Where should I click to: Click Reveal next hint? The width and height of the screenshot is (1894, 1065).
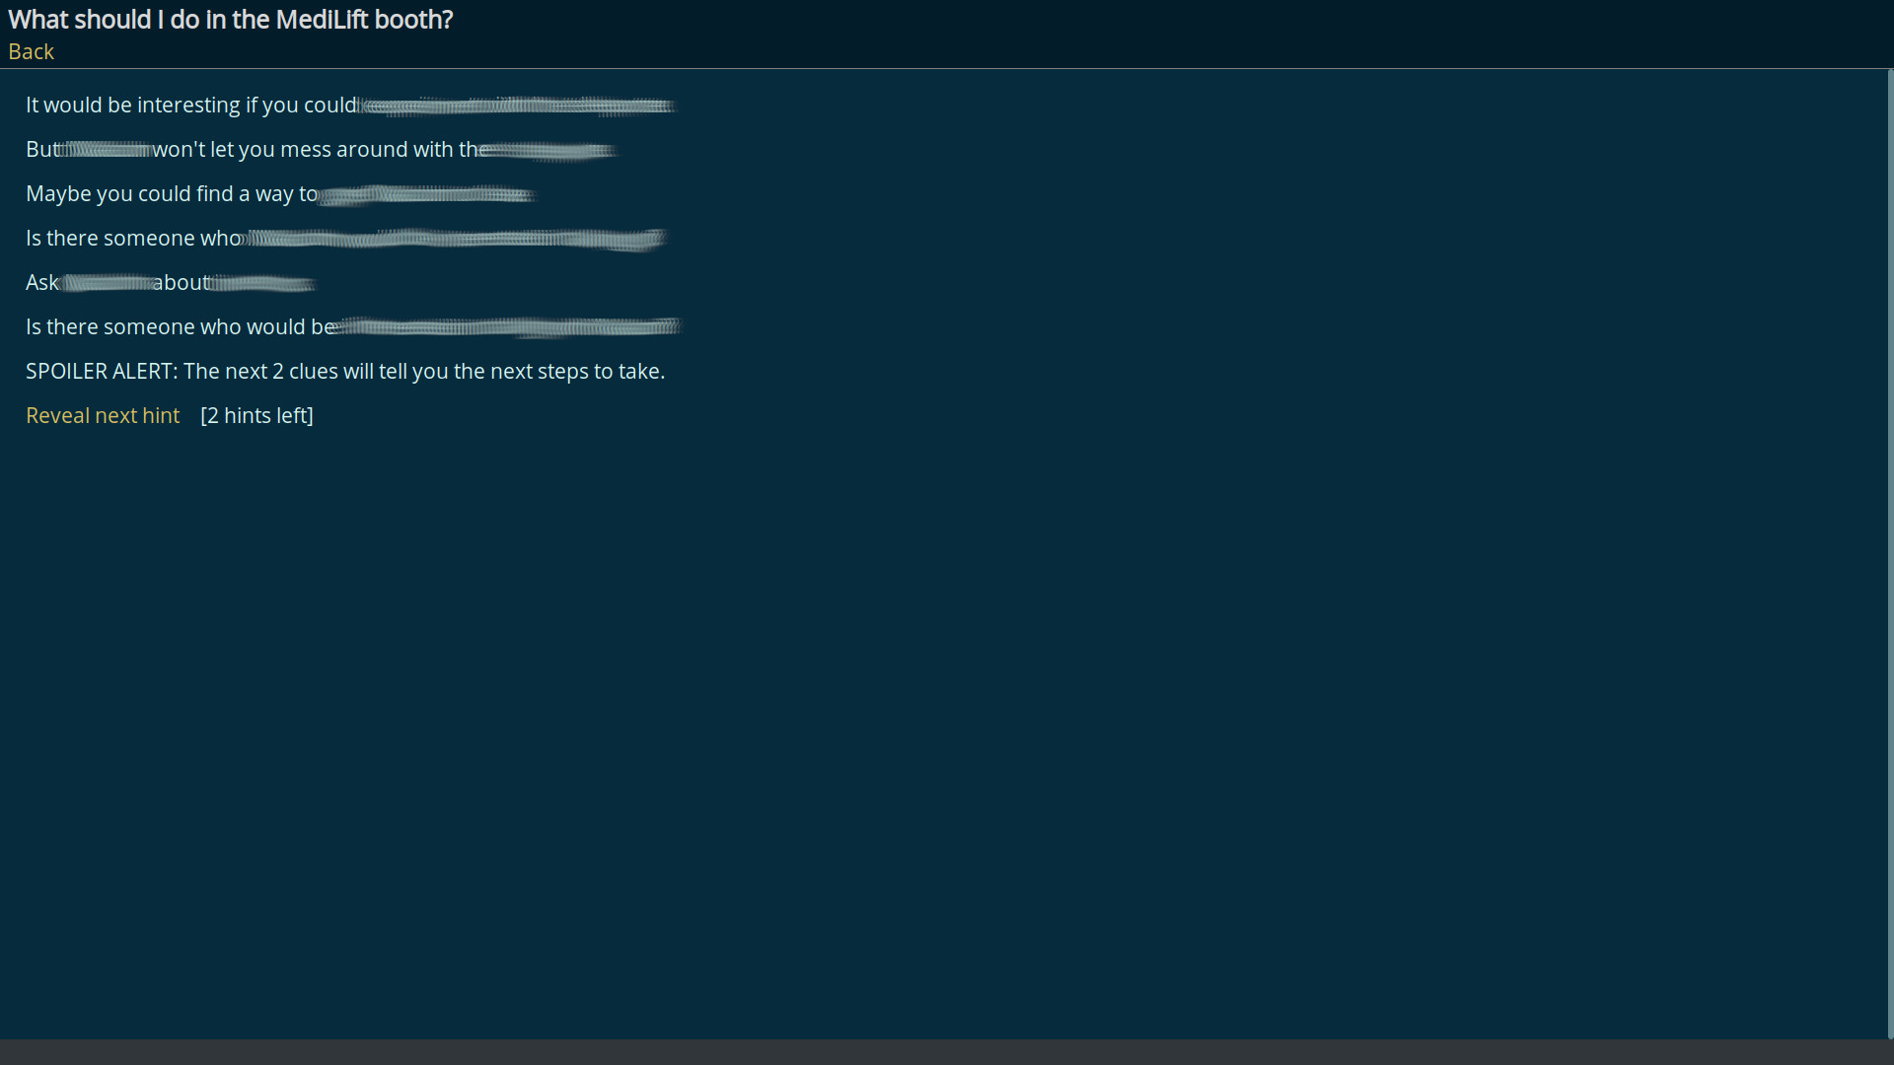pyautogui.click(x=102, y=415)
